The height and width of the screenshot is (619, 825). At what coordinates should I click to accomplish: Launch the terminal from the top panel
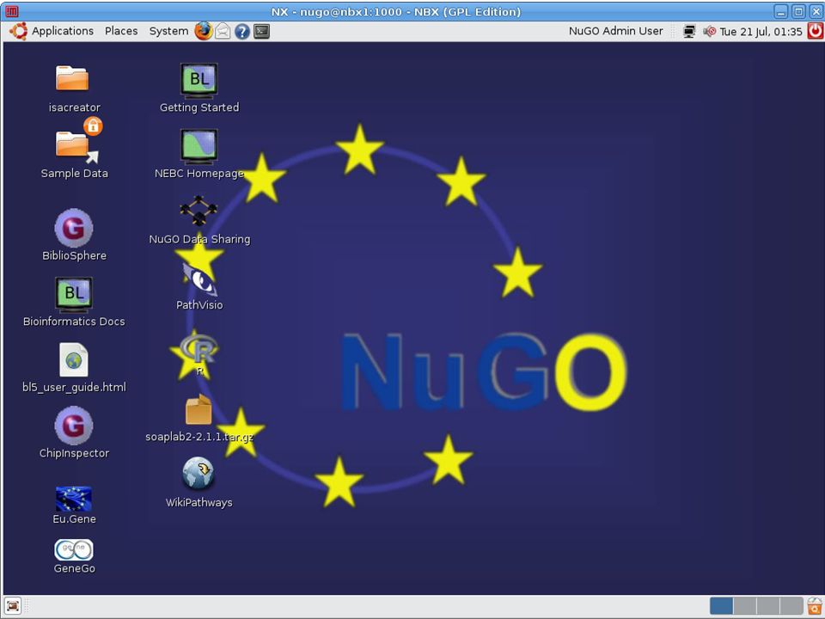coord(261,31)
